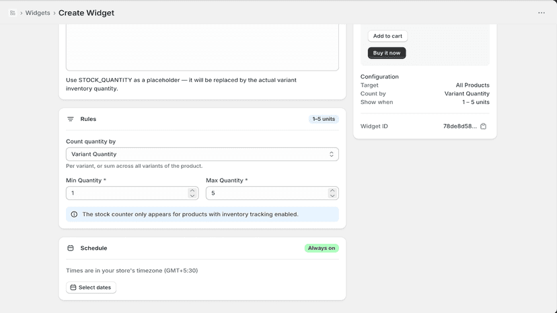This screenshot has width=557, height=313.
Task: Click the Select dates button
Action: click(x=91, y=287)
